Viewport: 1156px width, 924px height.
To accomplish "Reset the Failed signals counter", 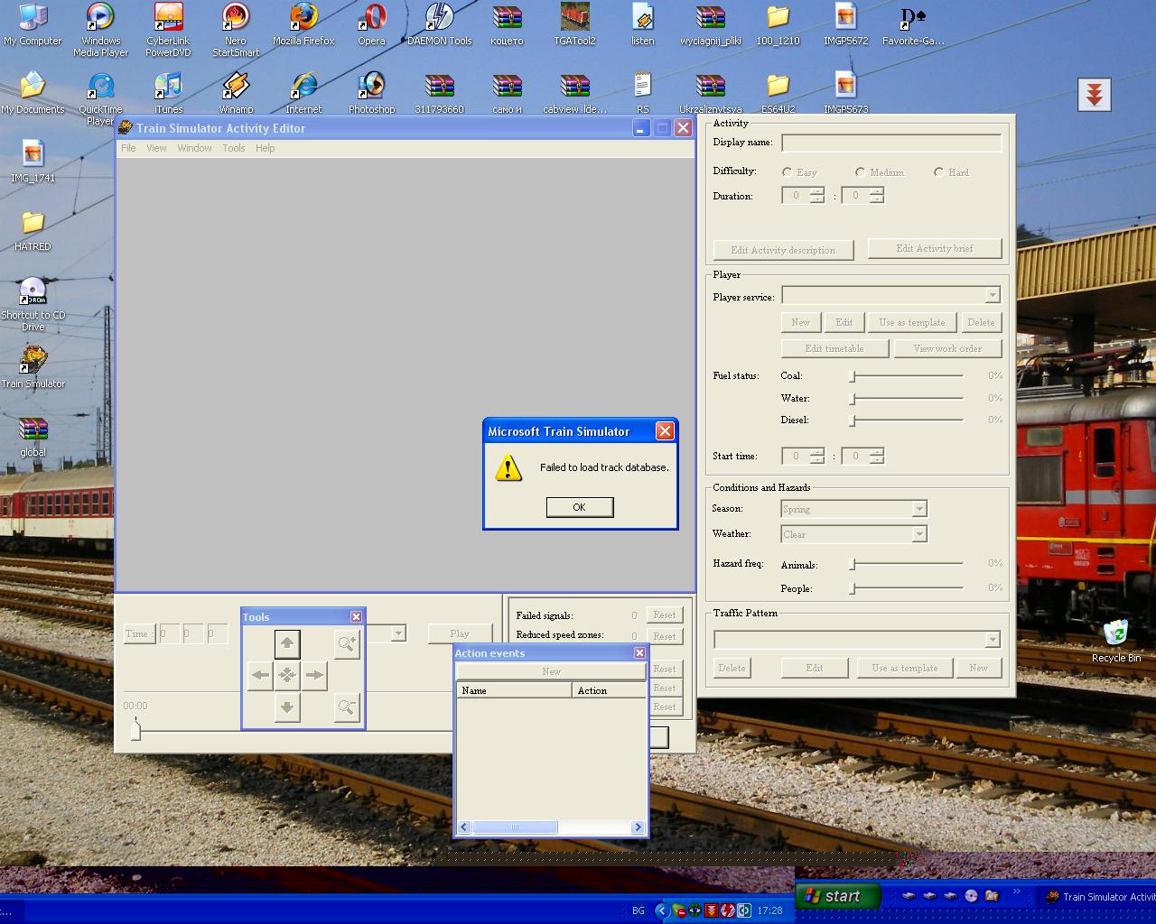I will coord(665,614).
